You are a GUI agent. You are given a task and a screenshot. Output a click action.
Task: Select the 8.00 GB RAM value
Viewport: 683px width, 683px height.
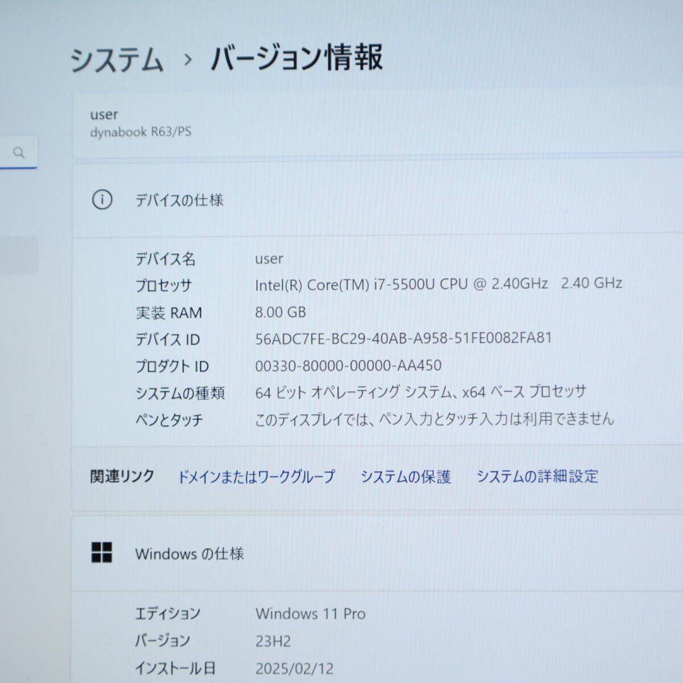281,312
